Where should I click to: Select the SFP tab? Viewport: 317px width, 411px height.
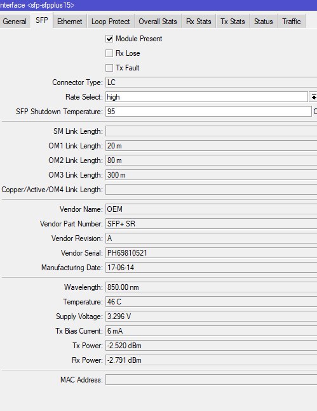[42, 20]
